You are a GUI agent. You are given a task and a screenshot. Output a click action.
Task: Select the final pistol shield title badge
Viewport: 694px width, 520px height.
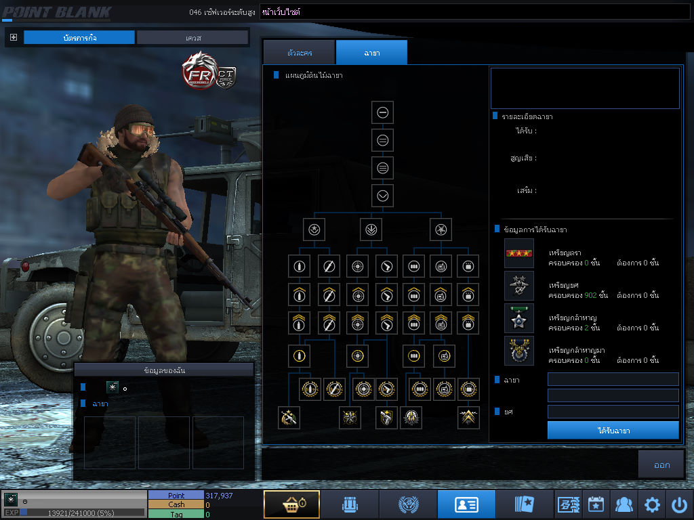click(386, 418)
